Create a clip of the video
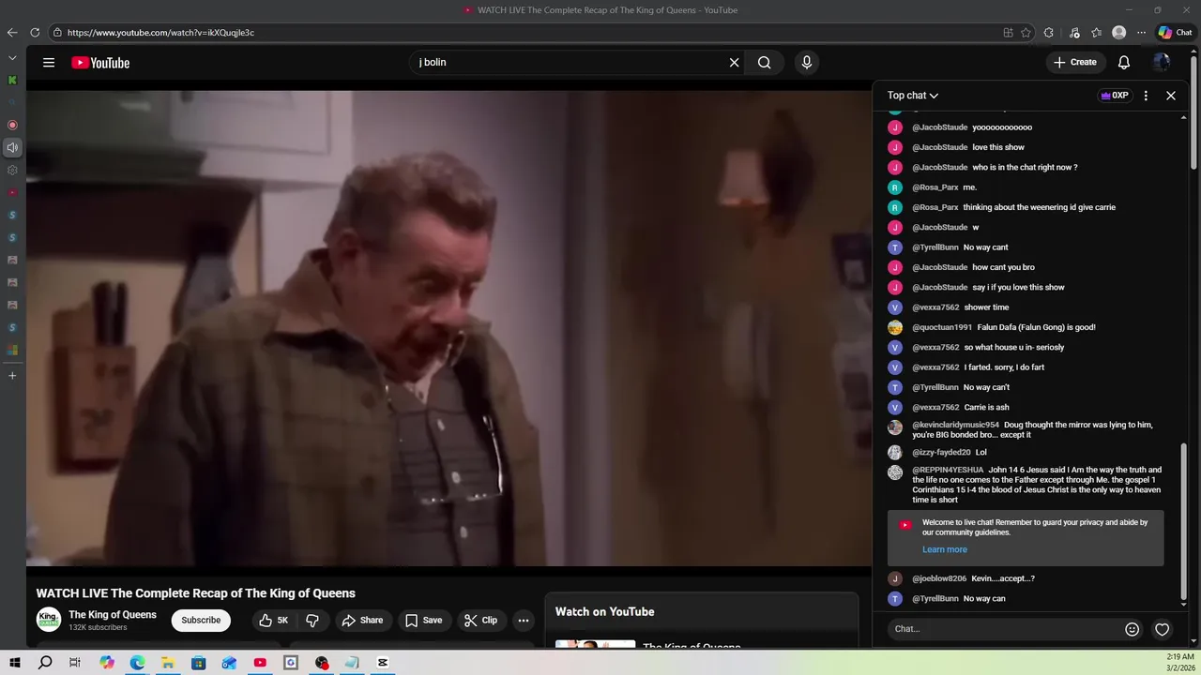The image size is (1201, 675). tap(480, 620)
